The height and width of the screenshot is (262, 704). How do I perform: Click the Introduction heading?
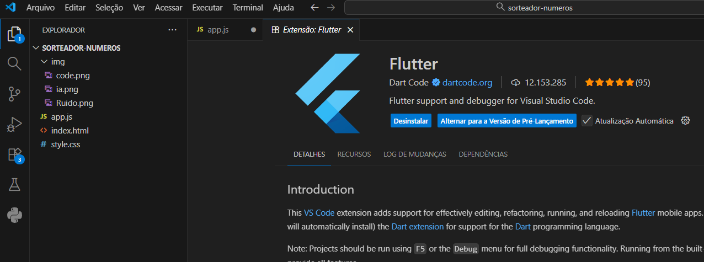pyautogui.click(x=321, y=190)
